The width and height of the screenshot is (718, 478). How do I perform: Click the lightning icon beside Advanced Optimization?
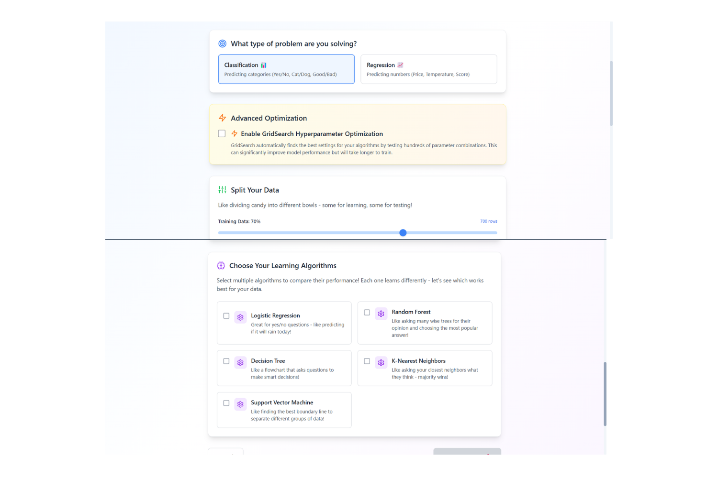(223, 118)
